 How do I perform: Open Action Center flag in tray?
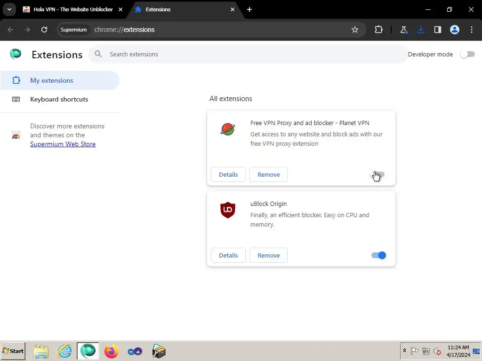click(414, 351)
